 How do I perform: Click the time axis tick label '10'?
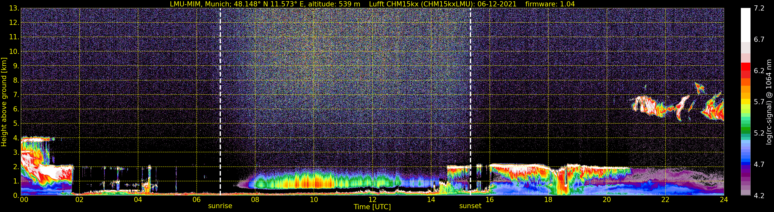(314, 200)
